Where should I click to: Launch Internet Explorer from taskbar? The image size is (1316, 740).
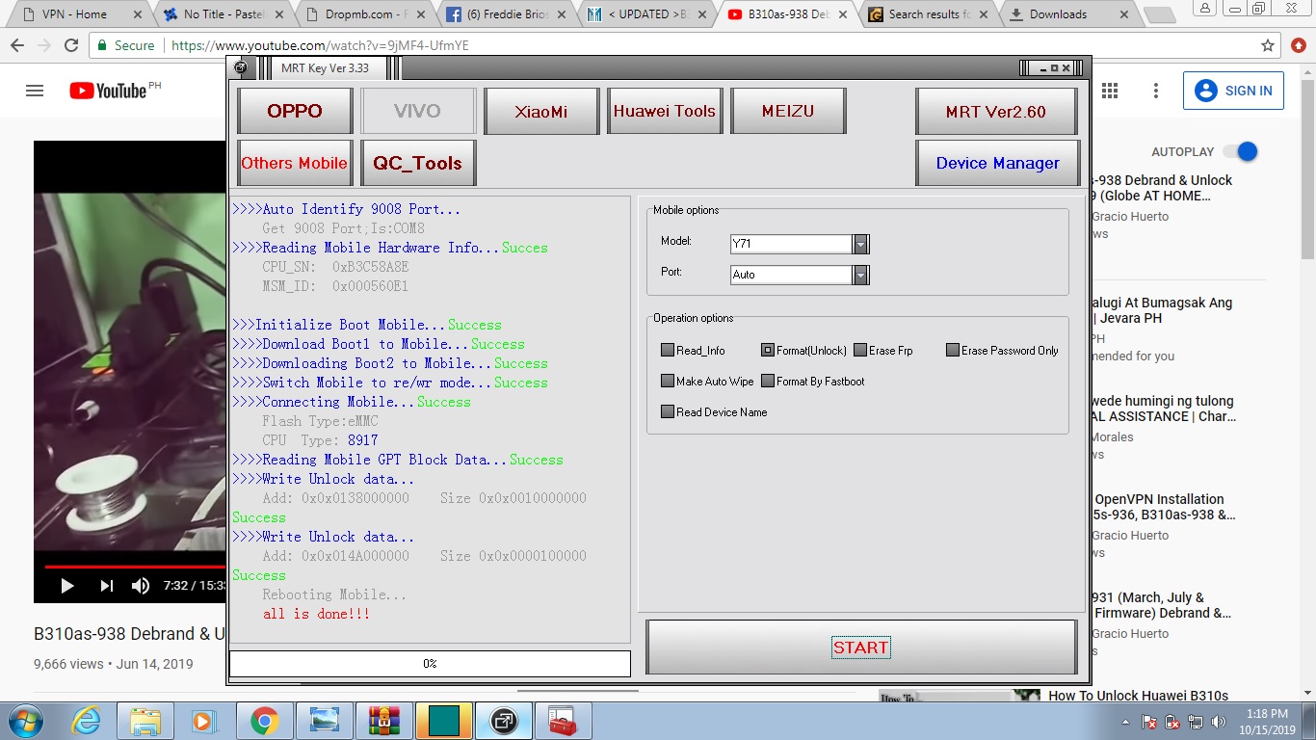(x=87, y=721)
